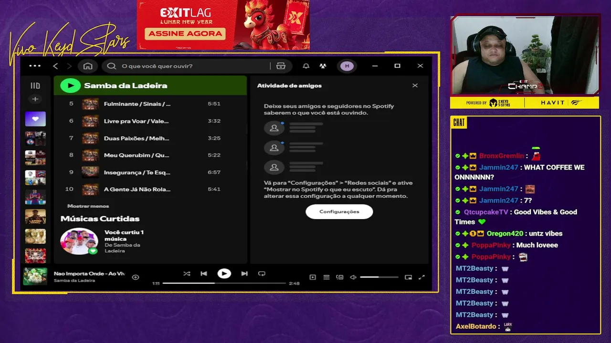Click the liked songs artist round photo
Screen dimensions: 611x343
click(79, 241)
